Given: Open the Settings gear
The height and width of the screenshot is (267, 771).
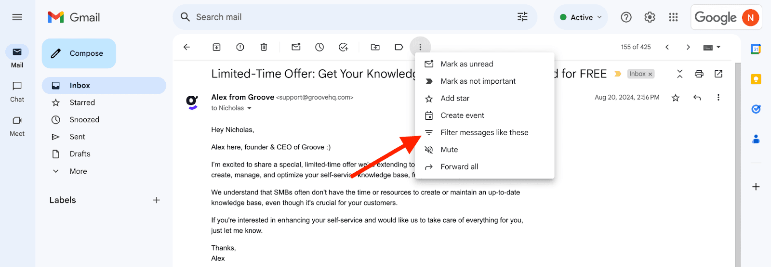Looking at the screenshot, I should 650,17.
